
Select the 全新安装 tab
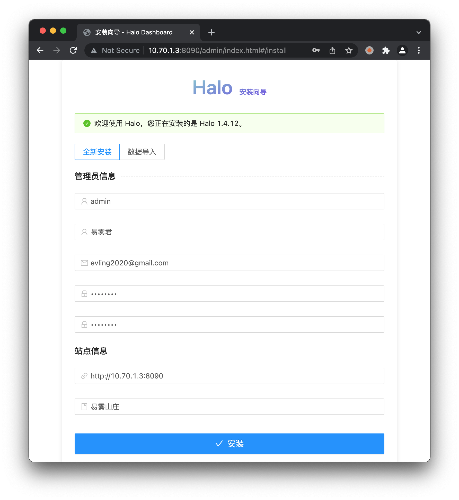click(97, 152)
